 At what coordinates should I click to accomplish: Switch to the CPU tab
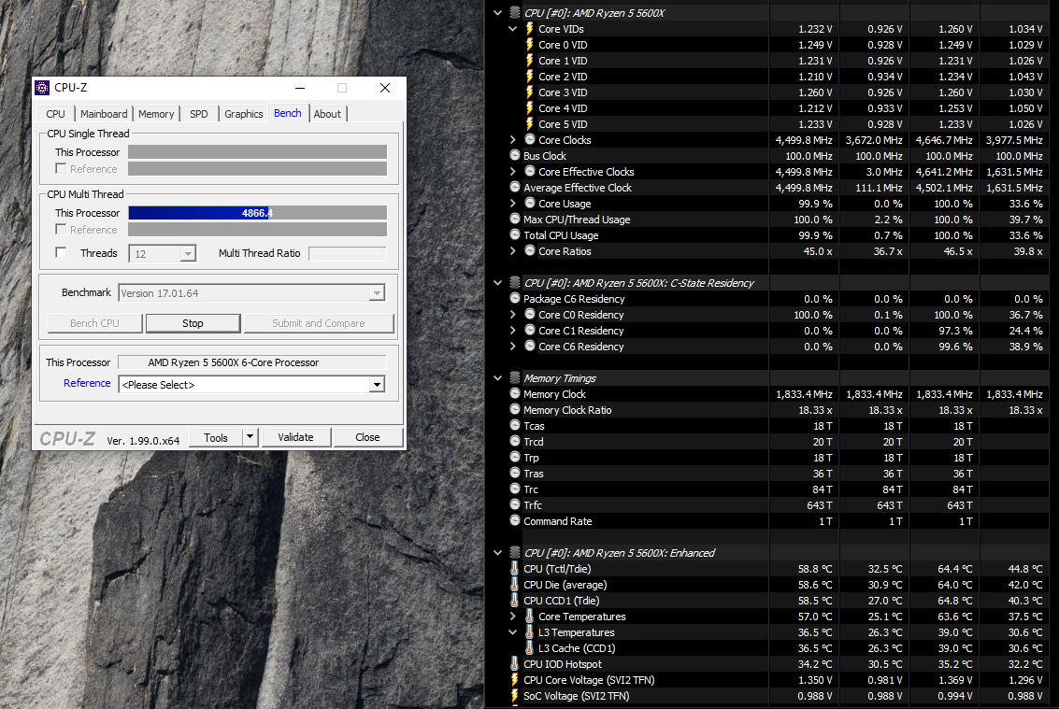(55, 114)
